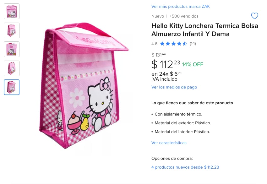Viewport: 267px width, 184px height.
Task: Click the blue star rating icons
Action: click(173, 44)
